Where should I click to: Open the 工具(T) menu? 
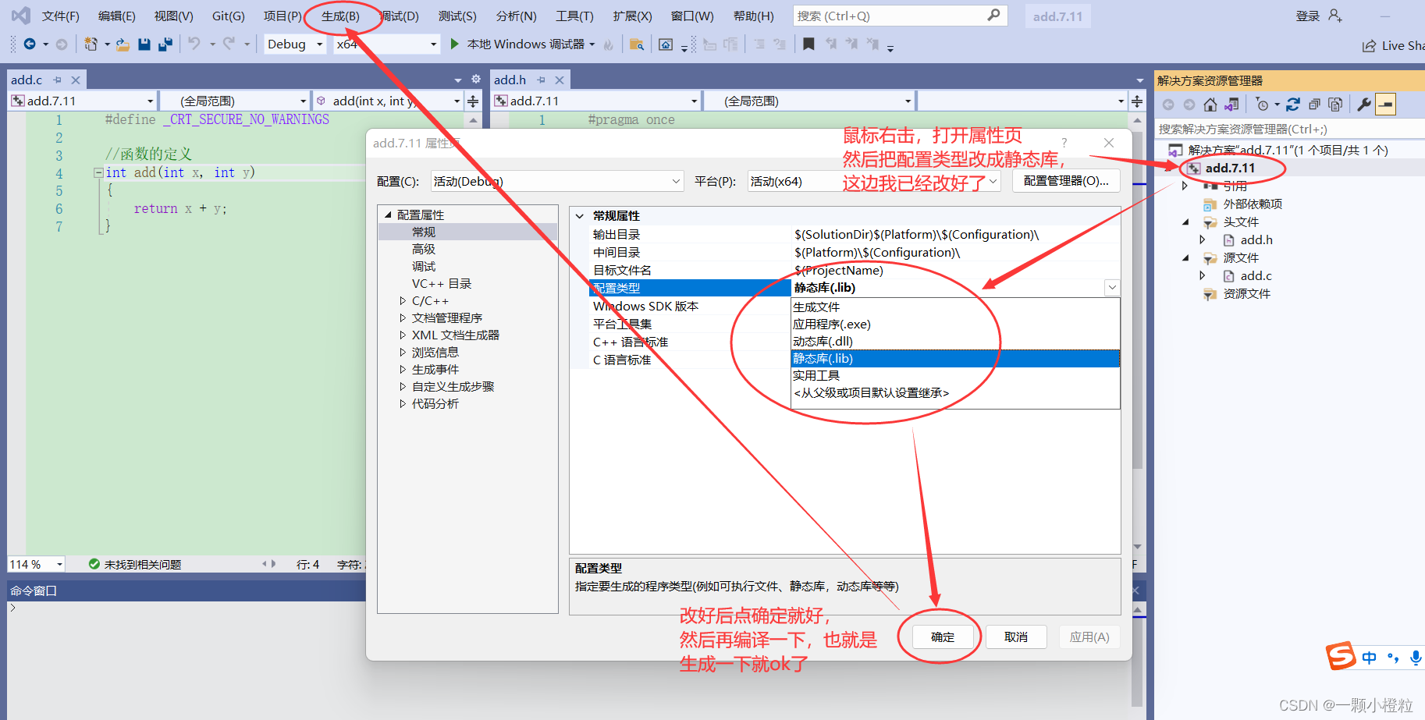click(574, 16)
